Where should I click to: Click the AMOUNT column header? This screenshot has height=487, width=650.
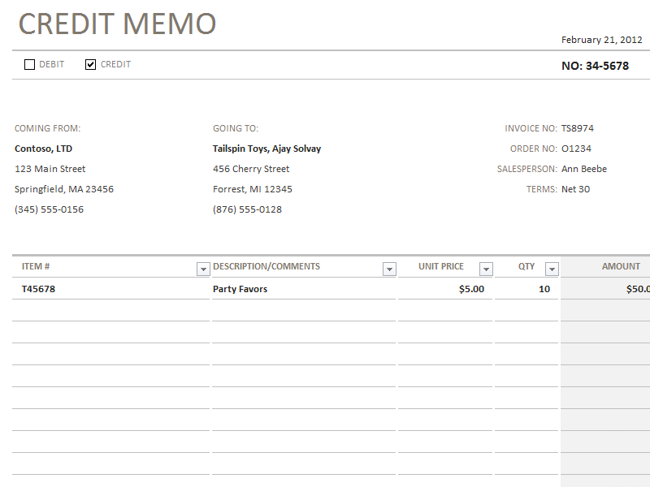tap(621, 266)
